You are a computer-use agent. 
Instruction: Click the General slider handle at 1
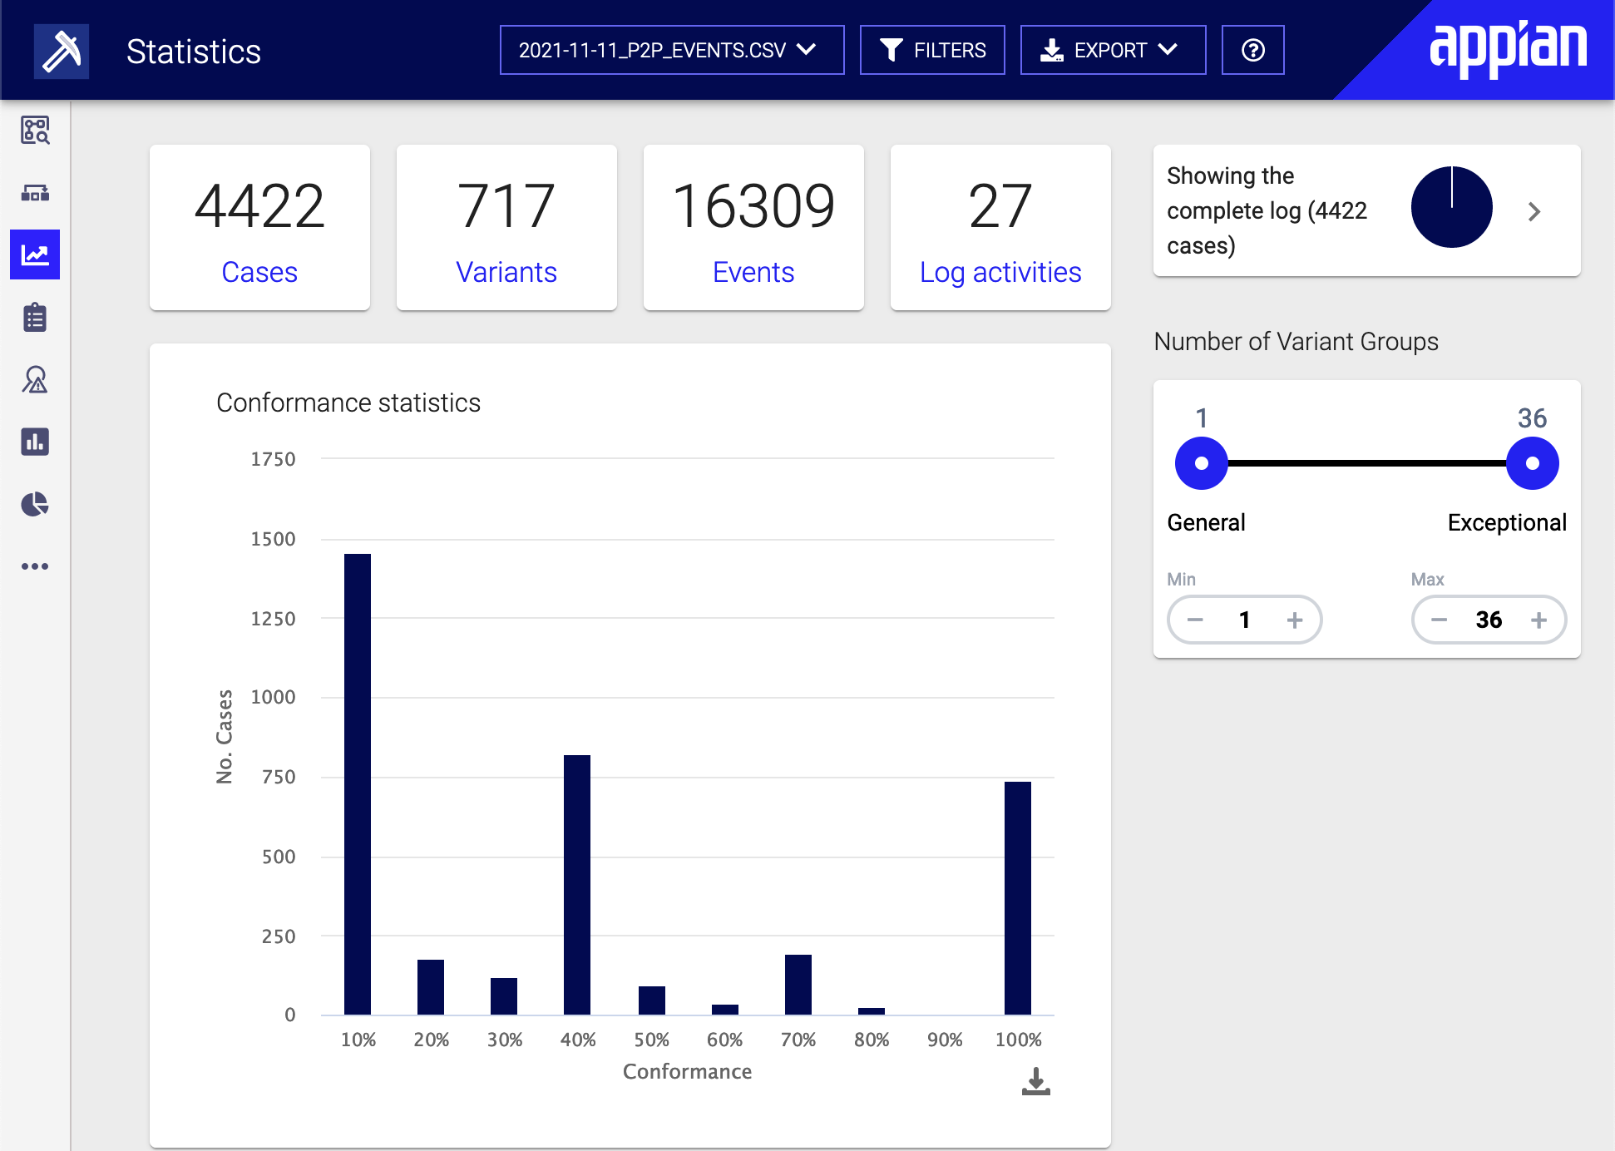click(1202, 463)
